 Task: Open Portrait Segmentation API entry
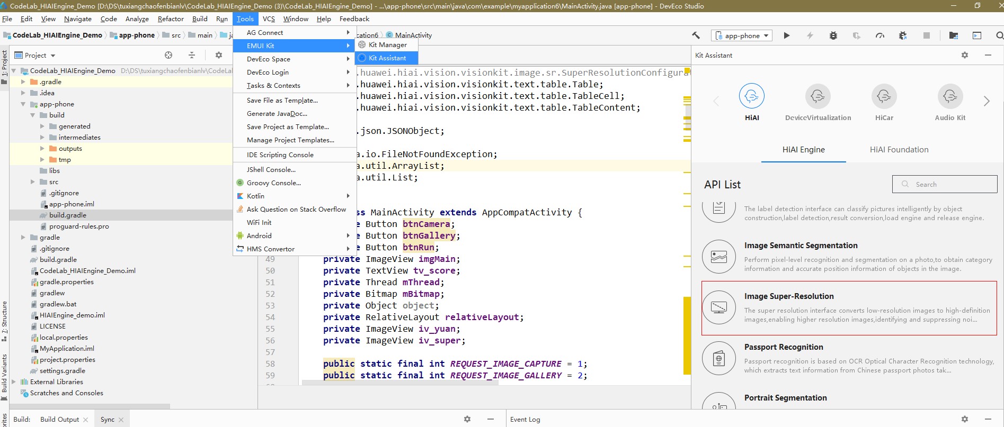[x=849, y=401]
